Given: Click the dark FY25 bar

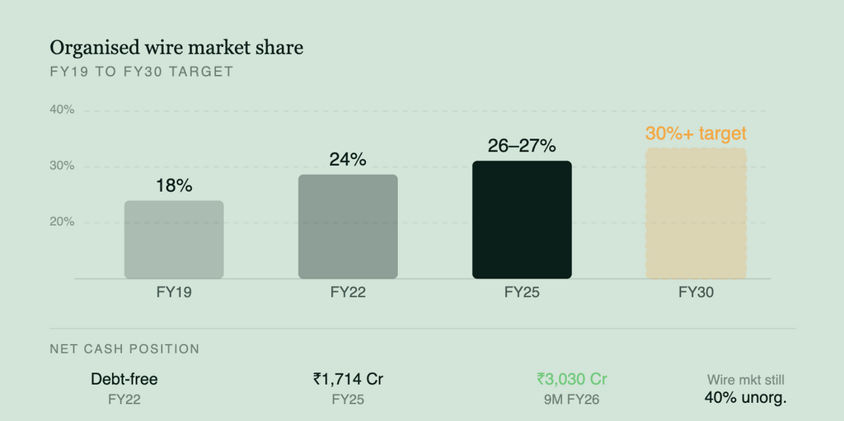Looking at the screenshot, I should 522,220.
